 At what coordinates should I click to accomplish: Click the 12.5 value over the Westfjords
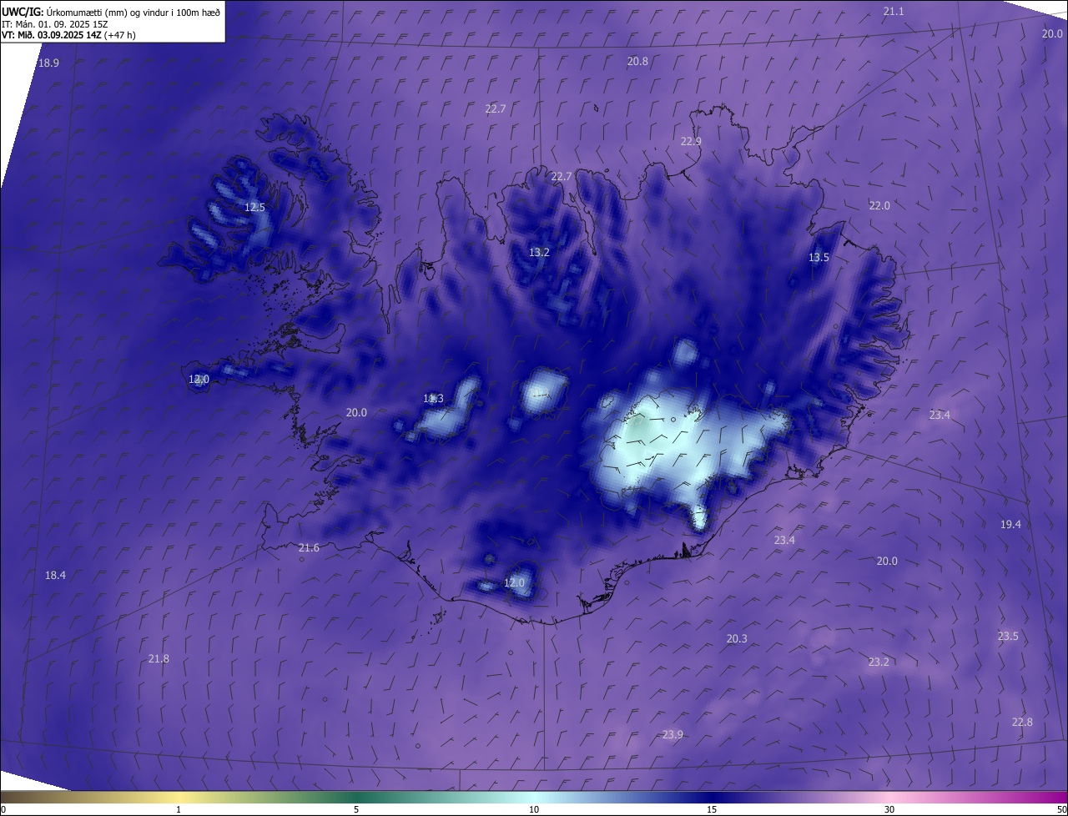click(254, 208)
